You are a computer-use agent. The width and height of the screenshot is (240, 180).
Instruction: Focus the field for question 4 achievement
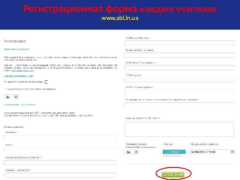pos(180,43)
